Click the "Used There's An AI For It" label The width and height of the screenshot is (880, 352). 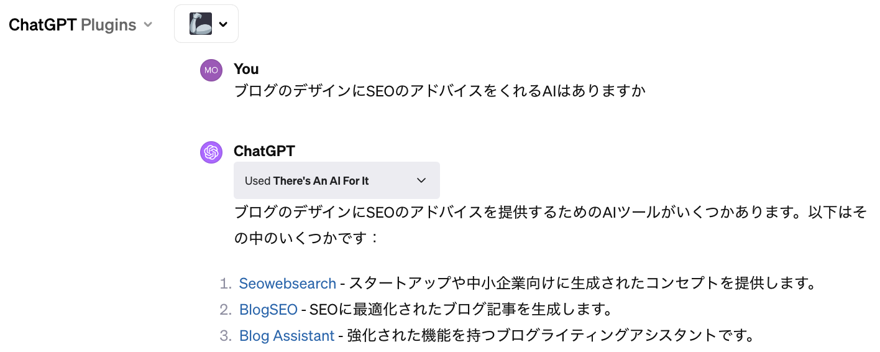pos(307,181)
